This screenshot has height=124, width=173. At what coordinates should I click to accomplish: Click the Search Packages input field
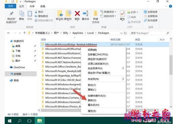149,33
